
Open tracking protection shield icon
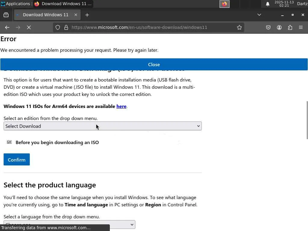tap(57, 27)
